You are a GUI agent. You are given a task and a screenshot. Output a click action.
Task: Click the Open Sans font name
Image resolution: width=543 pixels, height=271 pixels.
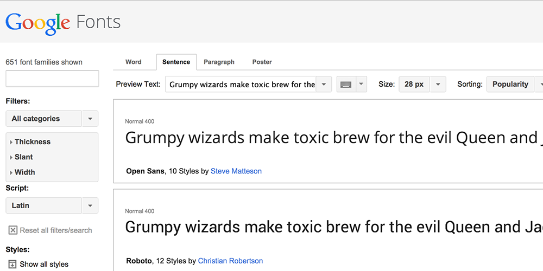(145, 171)
